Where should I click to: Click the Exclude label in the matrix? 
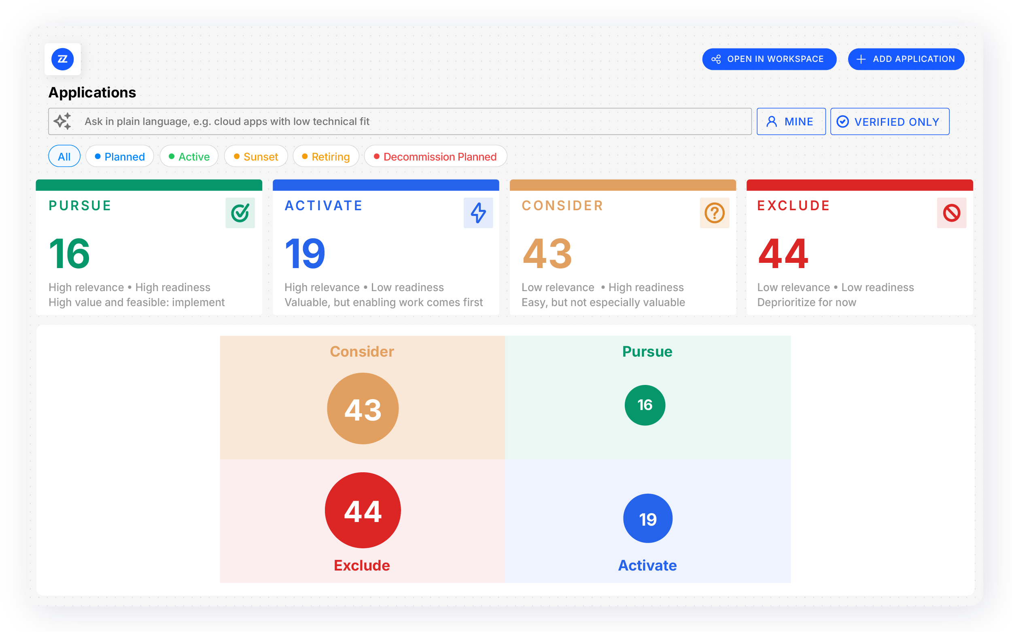point(362,566)
